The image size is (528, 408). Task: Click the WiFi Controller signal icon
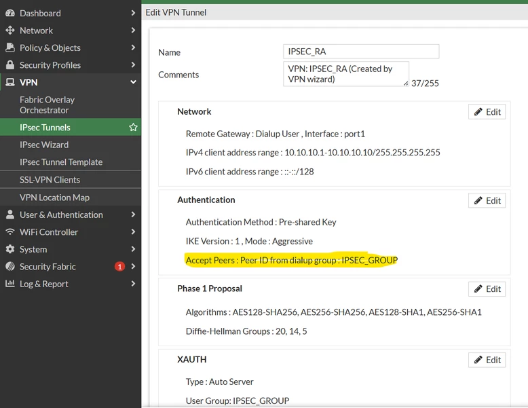pyautogui.click(x=10, y=231)
